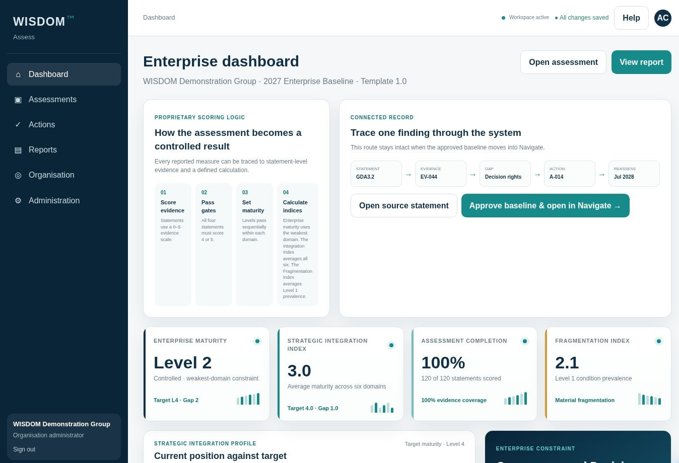This screenshot has width=679, height=463.
Task: Select the A-014 action step
Action: [570, 174]
